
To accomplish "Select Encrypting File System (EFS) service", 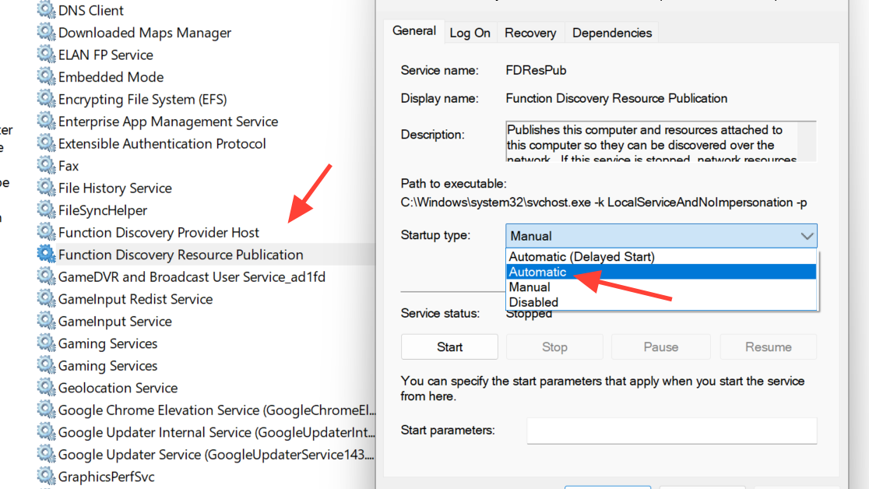I will 142,100.
